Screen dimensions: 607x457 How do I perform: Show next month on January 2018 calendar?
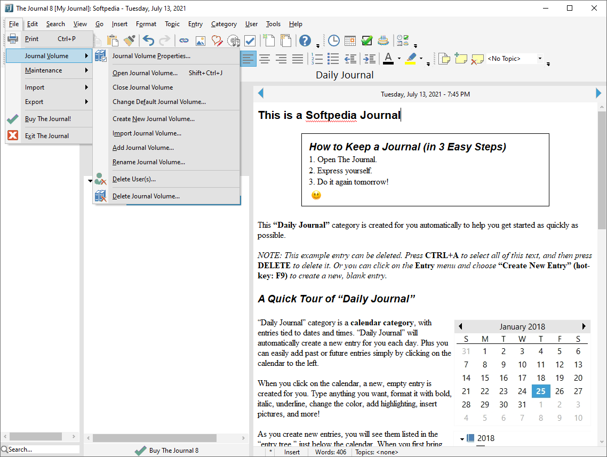(x=584, y=326)
